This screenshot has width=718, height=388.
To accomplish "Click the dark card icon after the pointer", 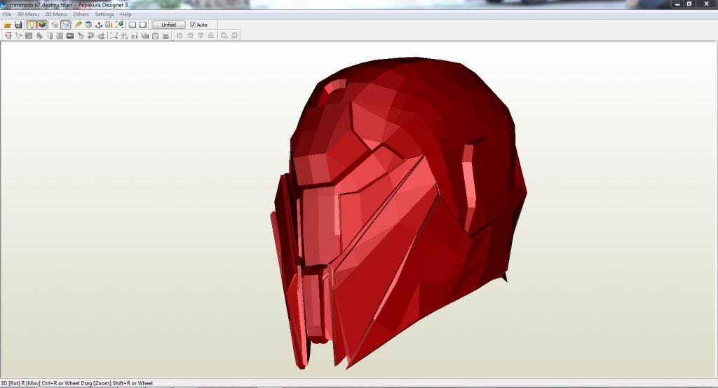I will (x=29, y=36).
